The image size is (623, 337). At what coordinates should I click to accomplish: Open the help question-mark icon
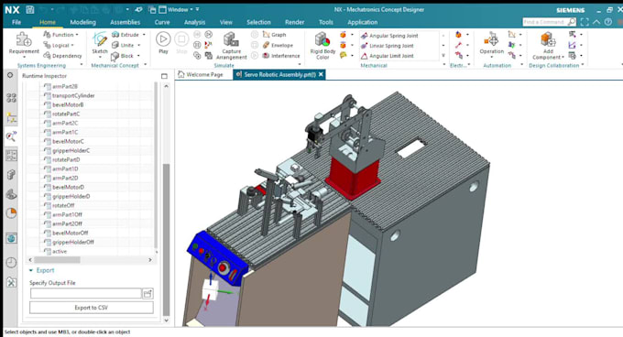[608, 22]
